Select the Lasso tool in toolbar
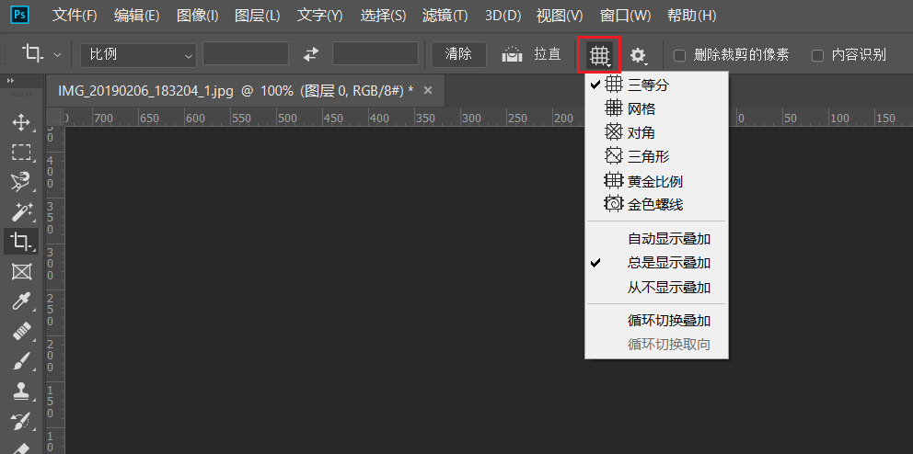 (21, 182)
